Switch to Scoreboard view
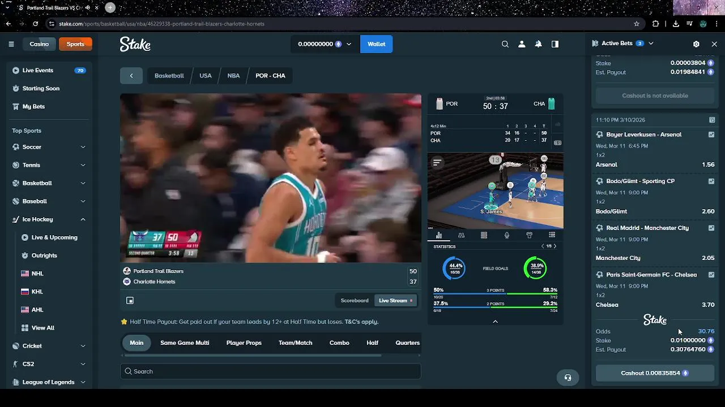Image resolution: width=725 pixels, height=407 pixels. [355, 301]
